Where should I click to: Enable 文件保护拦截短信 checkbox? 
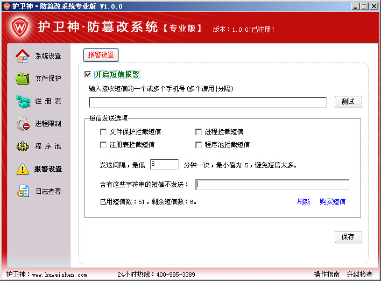(x=103, y=132)
